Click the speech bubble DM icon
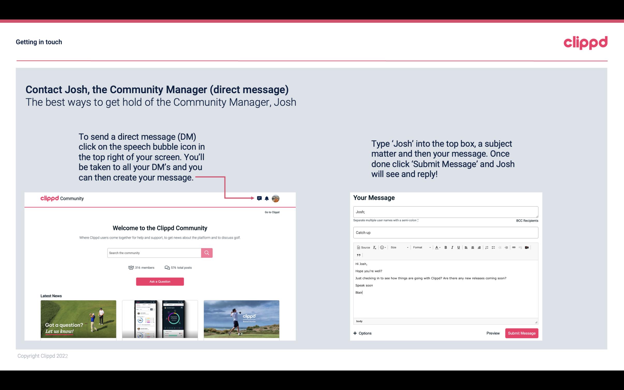Screen dimensions: 624x390 [260, 198]
